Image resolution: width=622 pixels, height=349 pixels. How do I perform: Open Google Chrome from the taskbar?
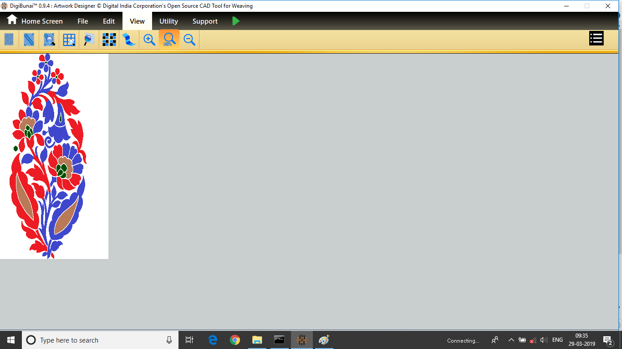click(x=235, y=340)
